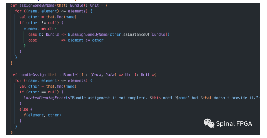Click the '$name' string interpolation
The width and height of the screenshot is (267, 138).
click(182, 98)
